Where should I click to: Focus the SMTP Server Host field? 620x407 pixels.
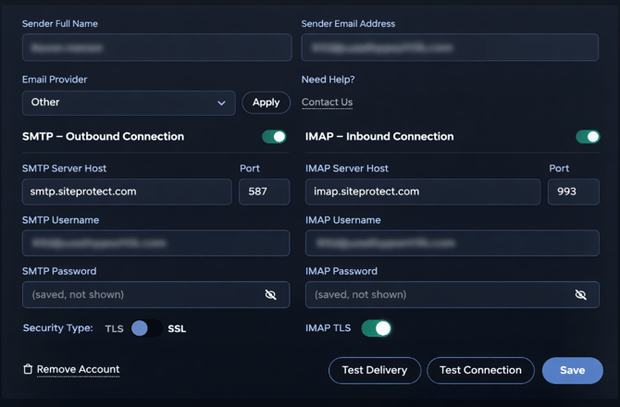coord(127,191)
